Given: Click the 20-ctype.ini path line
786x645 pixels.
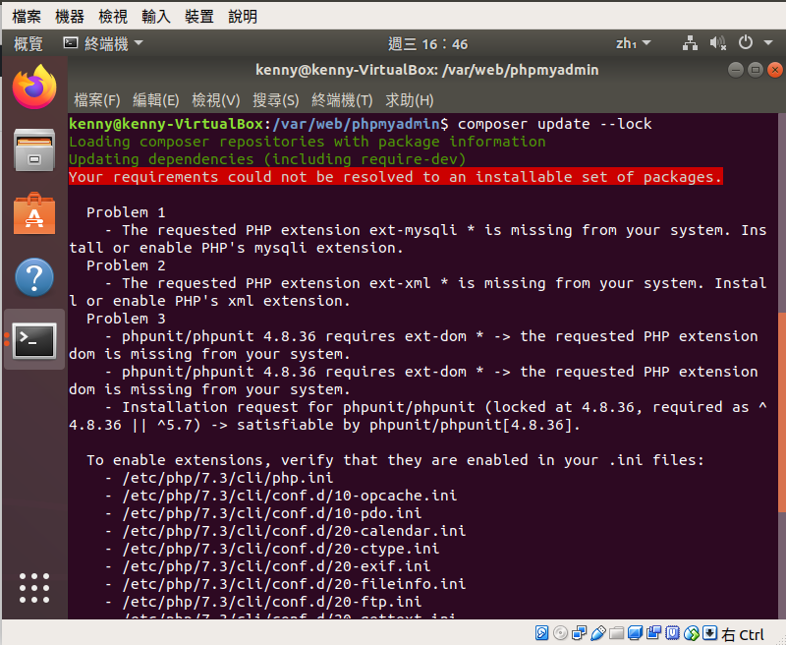Looking at the screenshot, I should 272,549.
